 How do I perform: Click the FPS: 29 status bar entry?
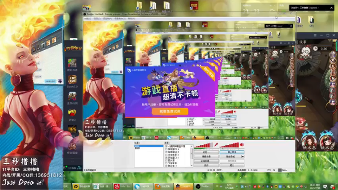271,170
